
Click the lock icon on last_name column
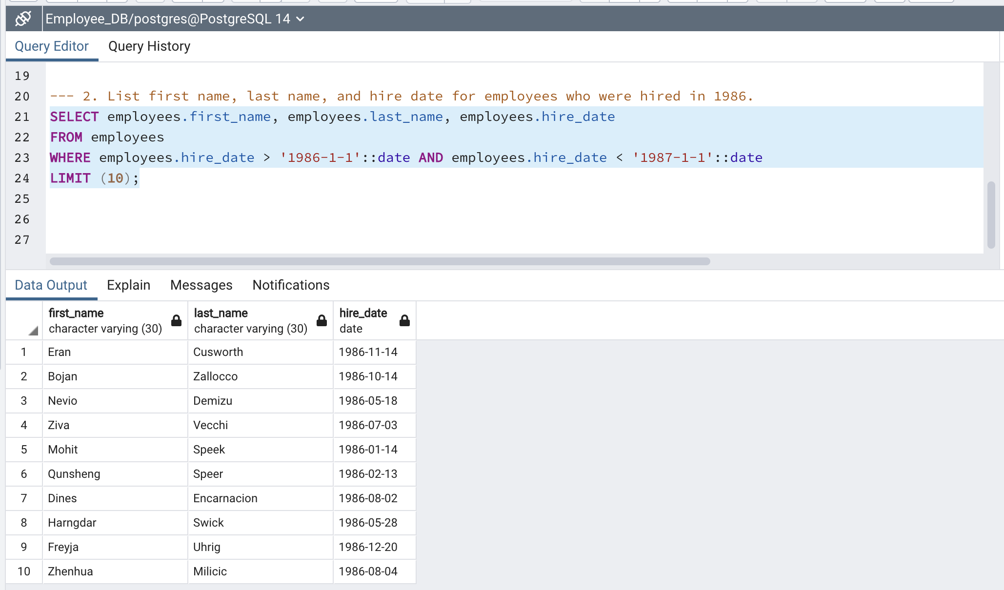click(321, 320)
